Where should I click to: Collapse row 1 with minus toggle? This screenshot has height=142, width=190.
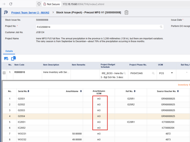tap(4, 73)
